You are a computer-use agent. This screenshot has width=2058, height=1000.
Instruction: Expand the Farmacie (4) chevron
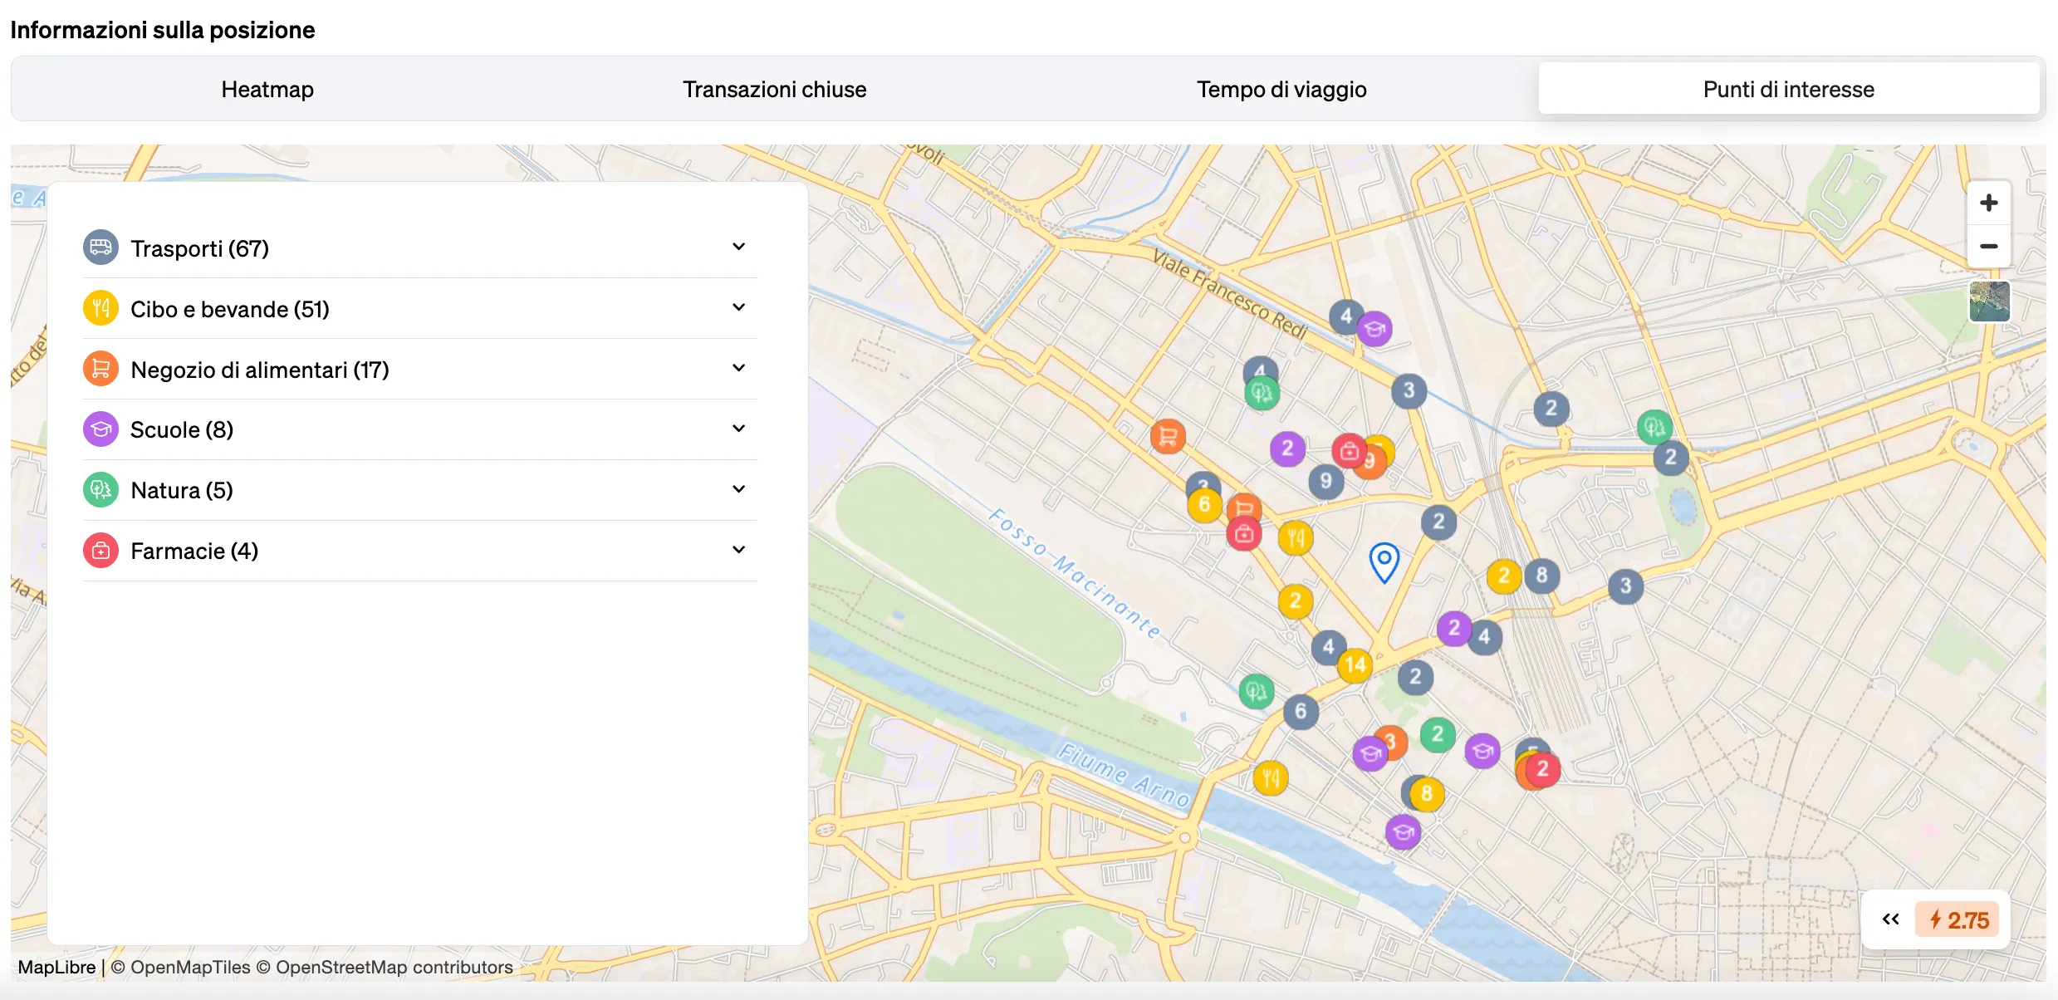pos(738,550)
